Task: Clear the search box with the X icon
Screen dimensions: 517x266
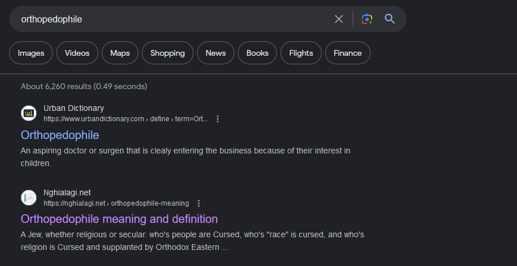Action: pos(339,19)
